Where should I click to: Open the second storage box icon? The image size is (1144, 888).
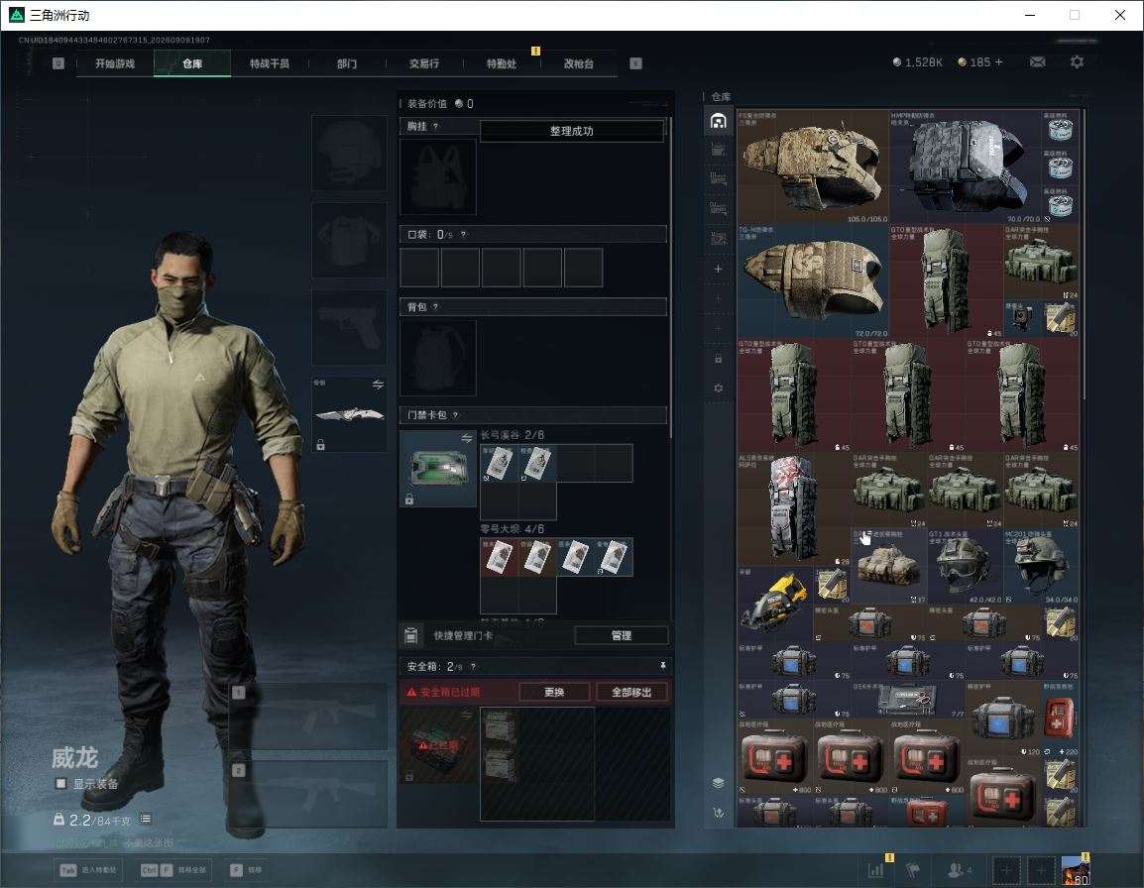(718, 151)
